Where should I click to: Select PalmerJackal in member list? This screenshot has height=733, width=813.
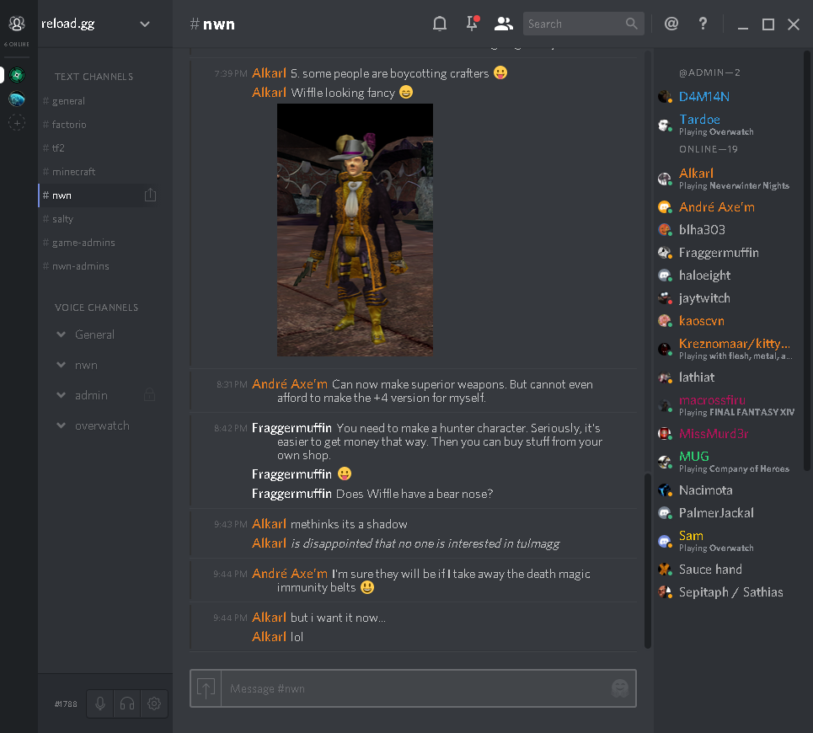pos(729,513)
